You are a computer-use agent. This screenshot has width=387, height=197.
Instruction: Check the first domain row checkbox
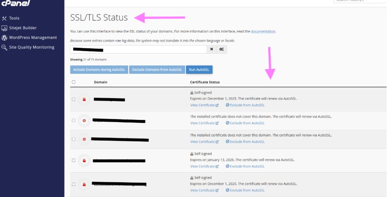pos(74,99)
